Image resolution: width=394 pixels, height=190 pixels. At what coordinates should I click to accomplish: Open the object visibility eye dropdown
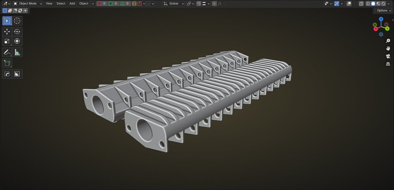click(328, 3)
